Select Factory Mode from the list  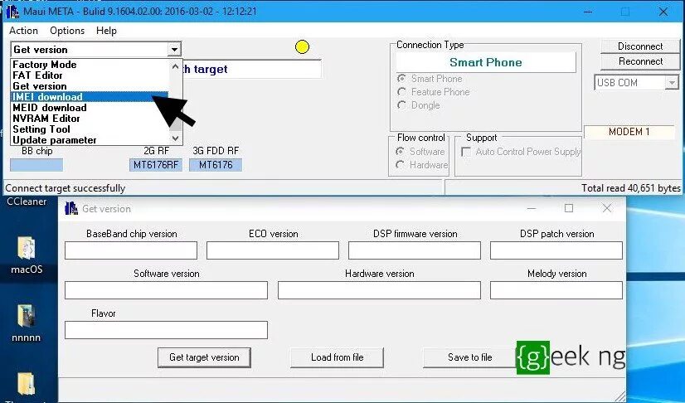[x=90, y=65]
